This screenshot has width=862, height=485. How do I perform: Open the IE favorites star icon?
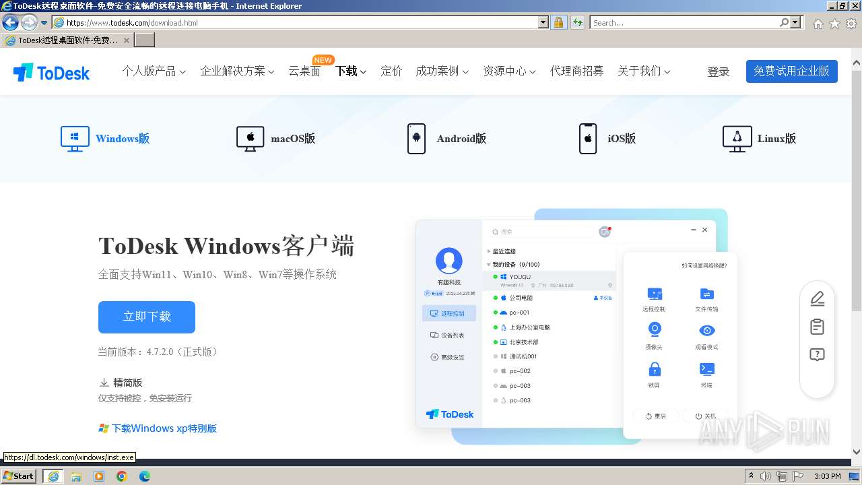click(x=834, y=24)
